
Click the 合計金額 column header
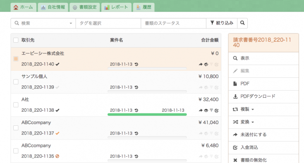(x=210, y=40)
